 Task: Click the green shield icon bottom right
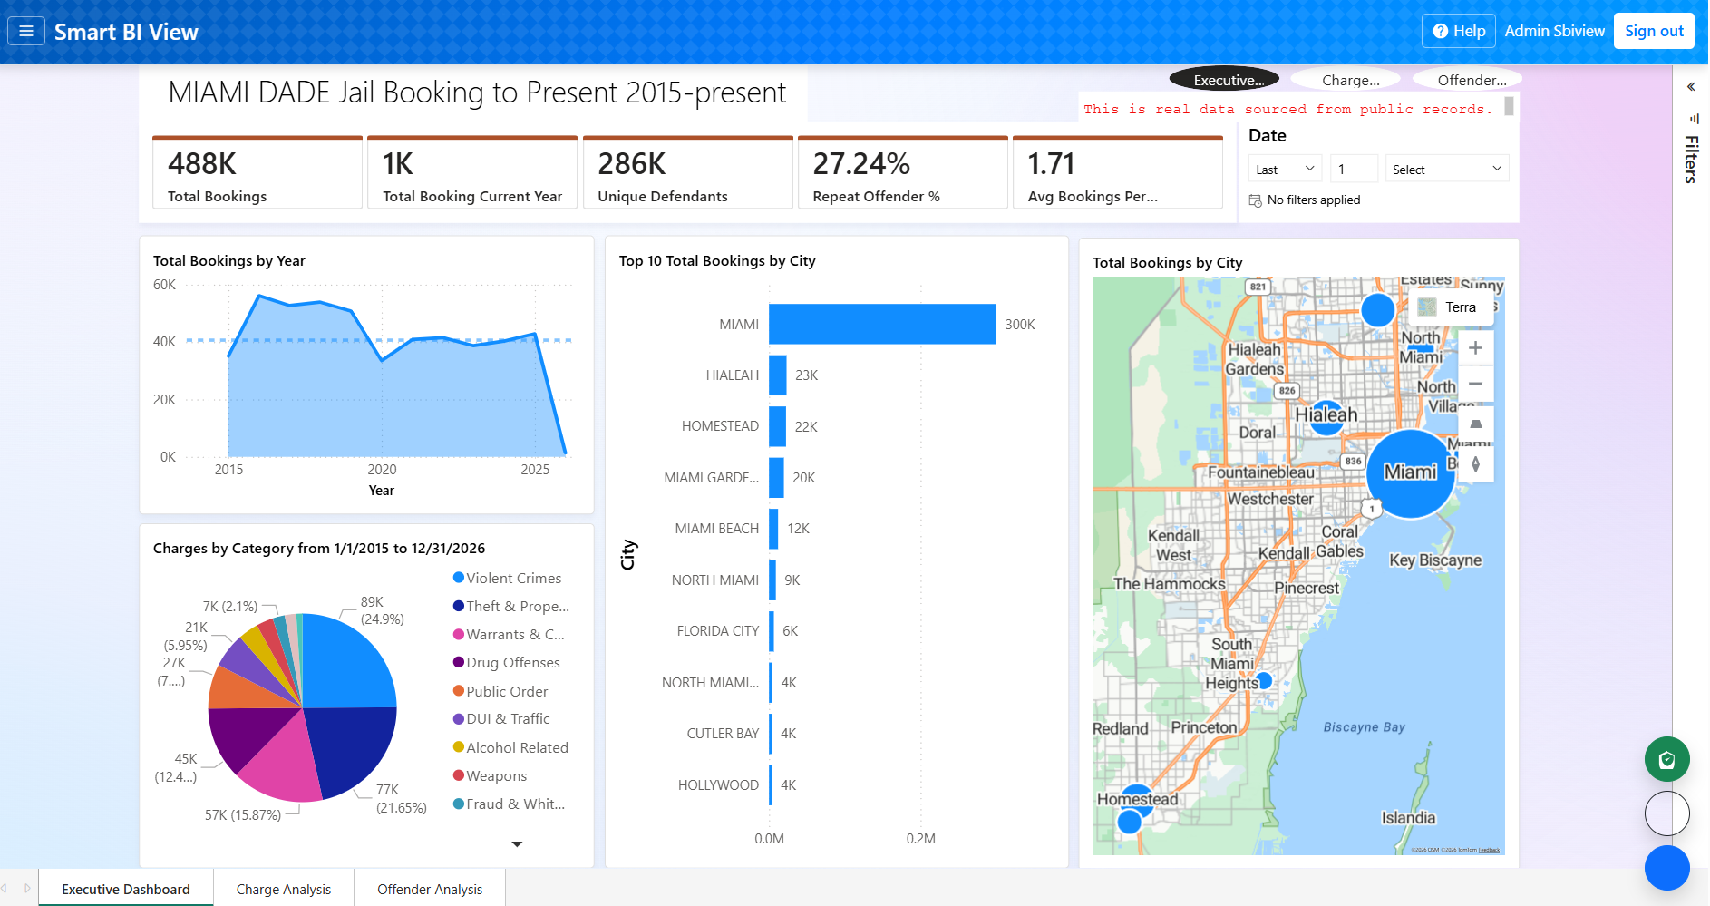[1666, 759]
